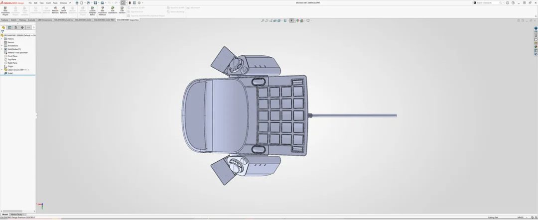
Task: Switch to the Sketch ribbon tab
Action: (x=13, y=20)
